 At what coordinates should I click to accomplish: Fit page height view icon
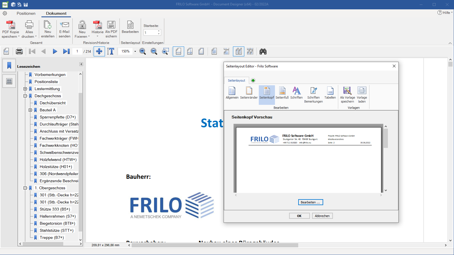[190, 51]
